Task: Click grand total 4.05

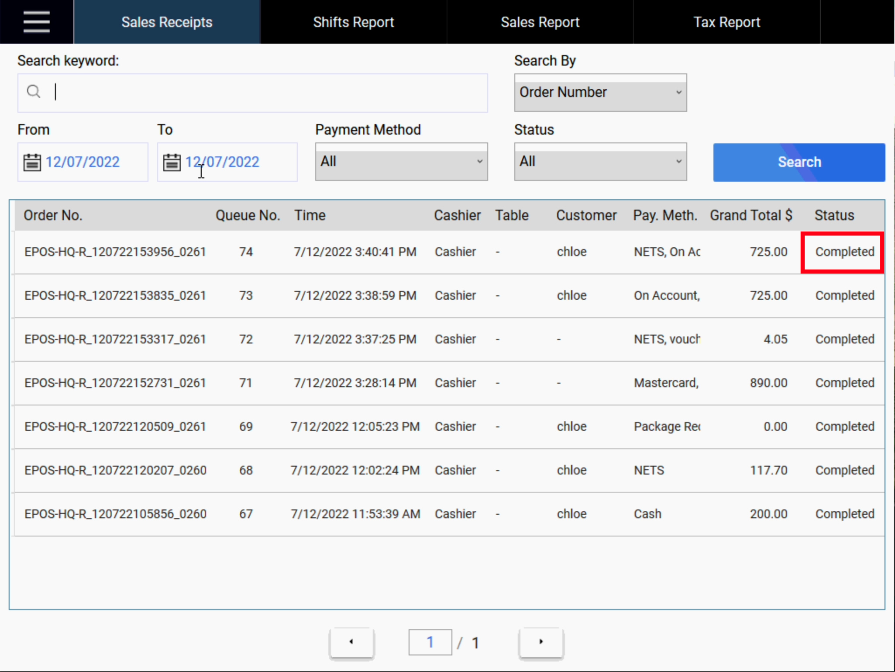Action: coord(775,339)
